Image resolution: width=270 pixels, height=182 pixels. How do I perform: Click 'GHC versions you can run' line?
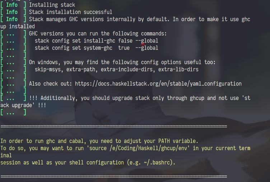(x=98, y=34)
